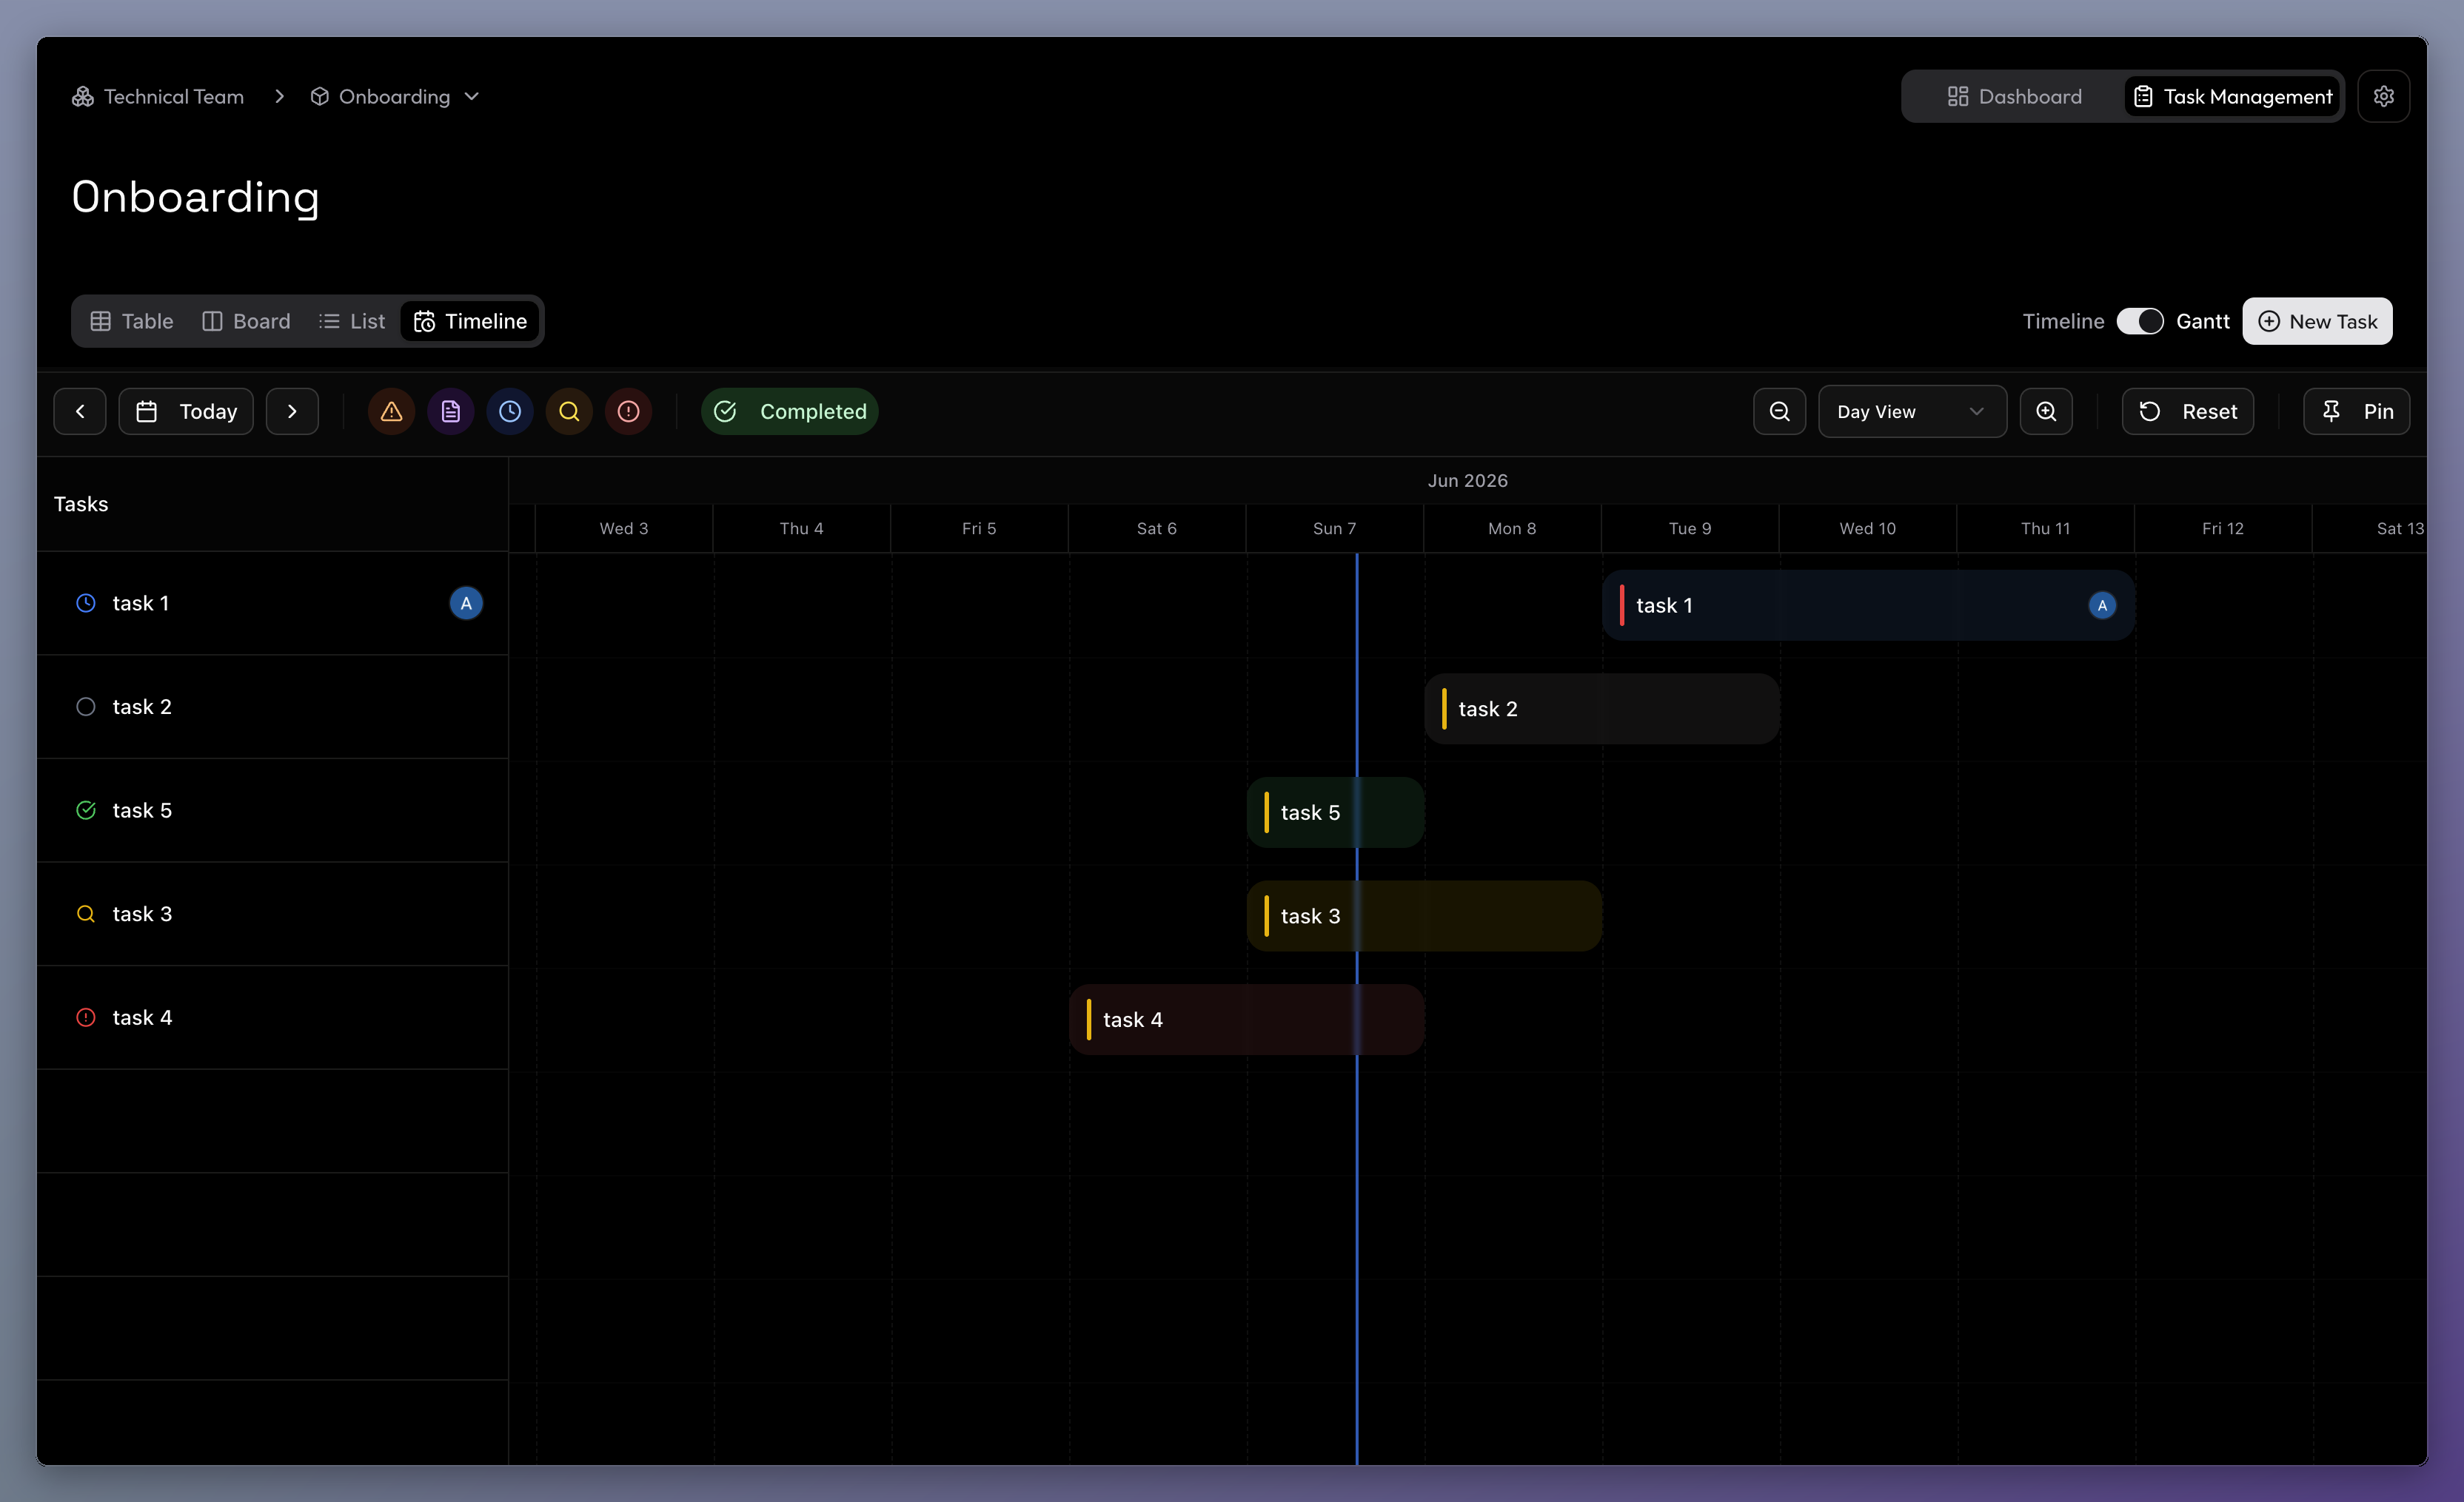The width and height of the screenshot is (2464, 1502).
Task: Toggle Timeline/Gantt switch
Action: tap(2140, 321)
